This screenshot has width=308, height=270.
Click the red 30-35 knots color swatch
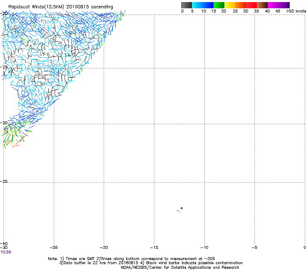[251, 5]
